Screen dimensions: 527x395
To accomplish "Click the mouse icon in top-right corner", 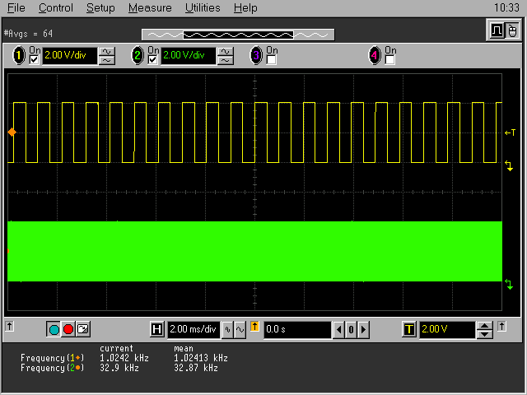I will [512, 30].
